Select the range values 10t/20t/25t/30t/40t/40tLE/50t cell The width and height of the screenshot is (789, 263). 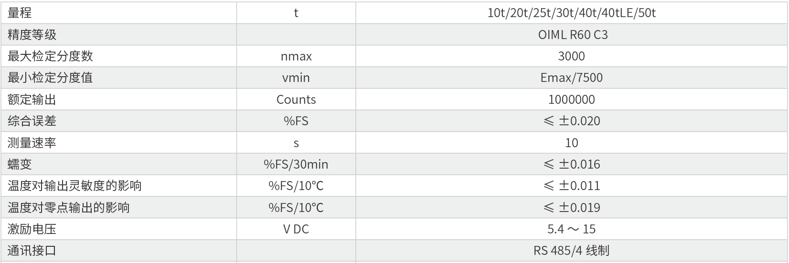(x=571, y=13)
